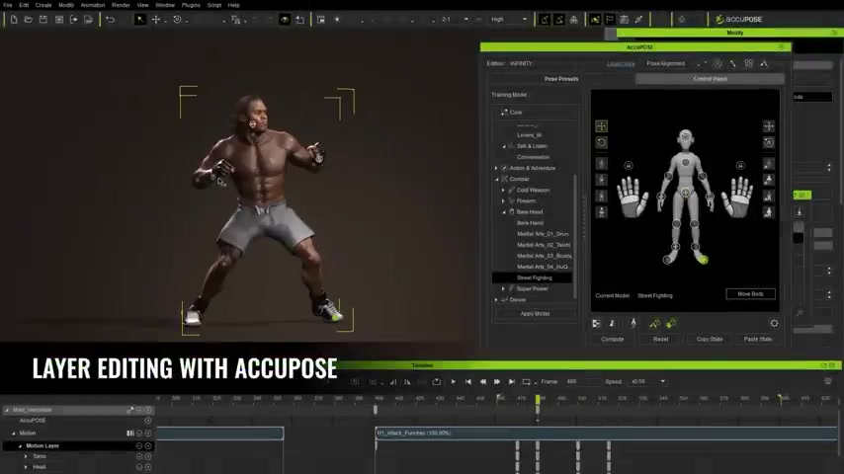Select the arrow Select tool
This screenshot has height=474, width=844.
(140, 20)
